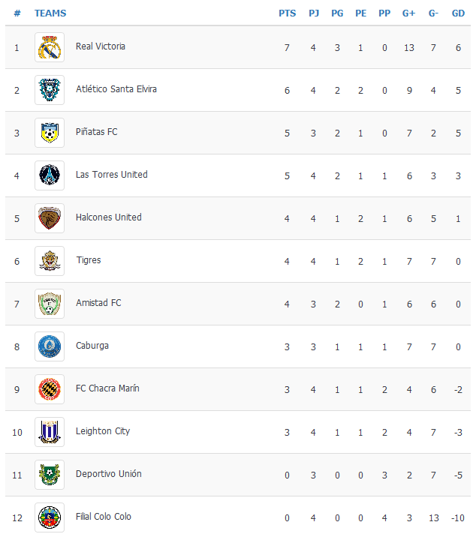Sort standings by the PTS column header
This screenshot has height=537, width=473.
point(287,13)
